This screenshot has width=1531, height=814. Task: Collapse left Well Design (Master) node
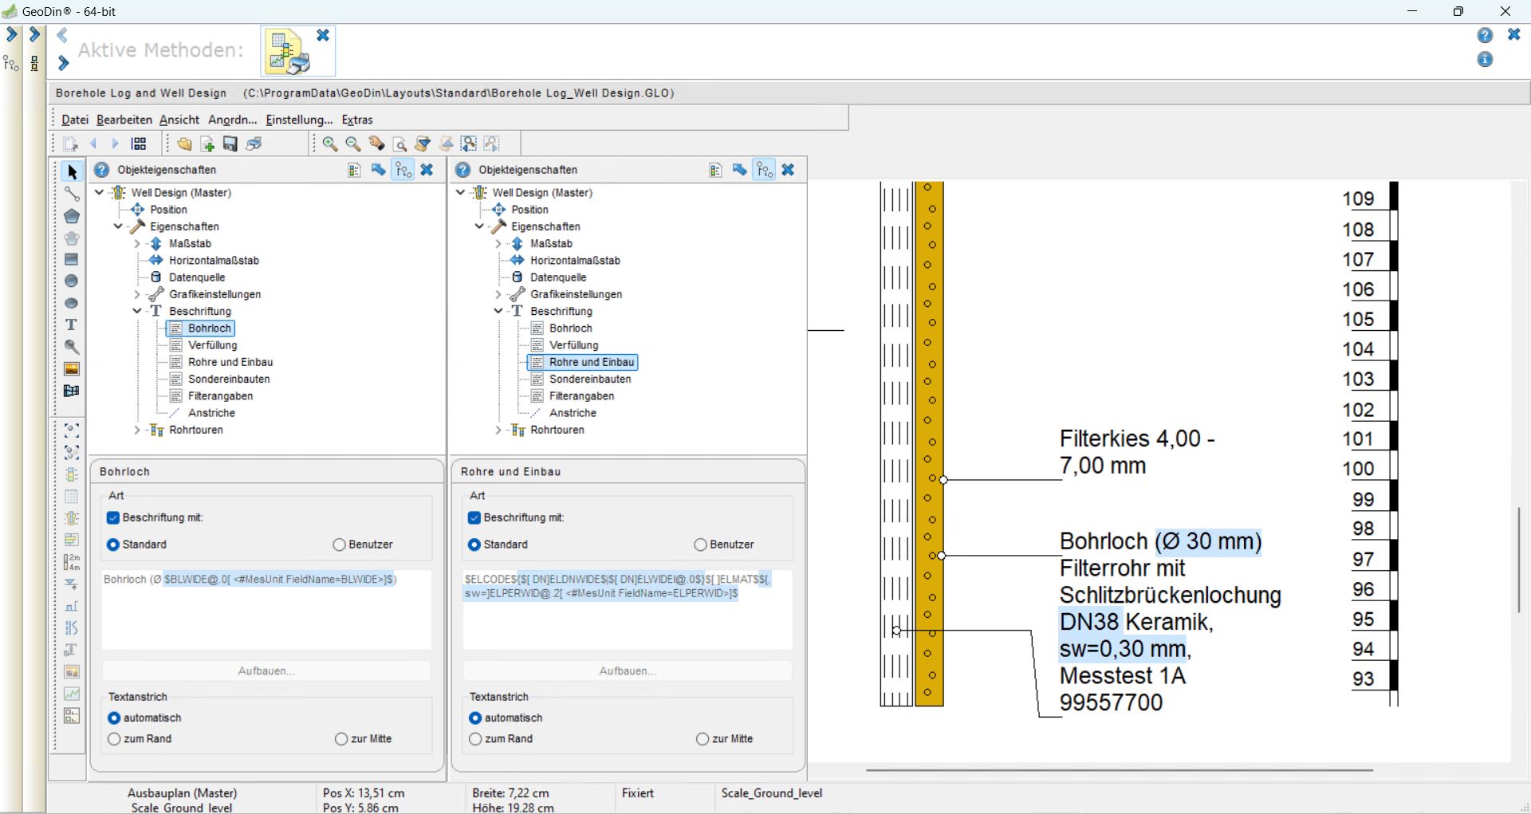(x=100, y=192)
